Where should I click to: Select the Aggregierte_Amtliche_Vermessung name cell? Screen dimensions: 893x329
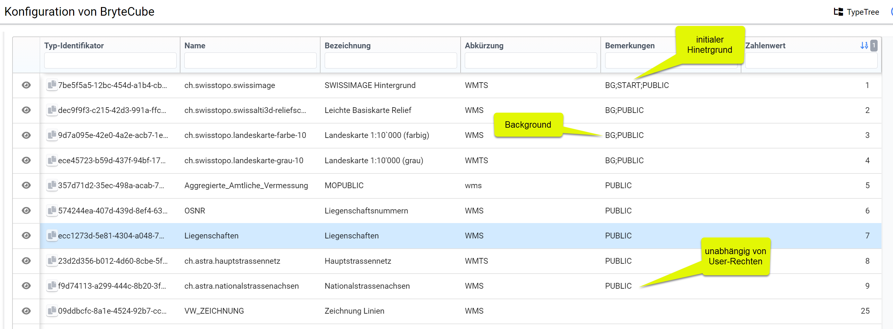(246, 185)
